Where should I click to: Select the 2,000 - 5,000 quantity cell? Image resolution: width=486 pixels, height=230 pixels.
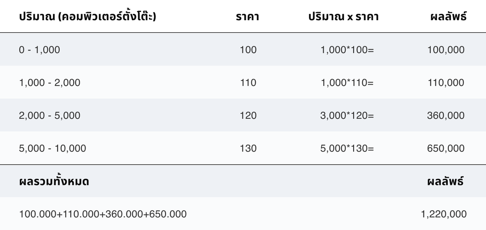click(50, 115)
